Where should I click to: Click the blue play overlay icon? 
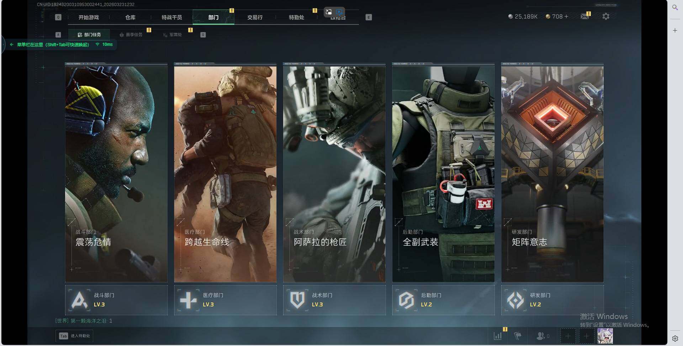point(339,12)
